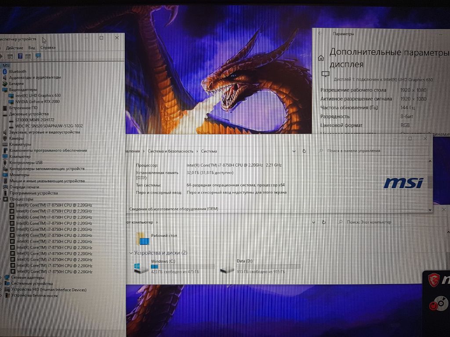450x337 pixels.
Task: Click the properties pane toolbar icon left of the help icon
Action: [x=10, y=57]
